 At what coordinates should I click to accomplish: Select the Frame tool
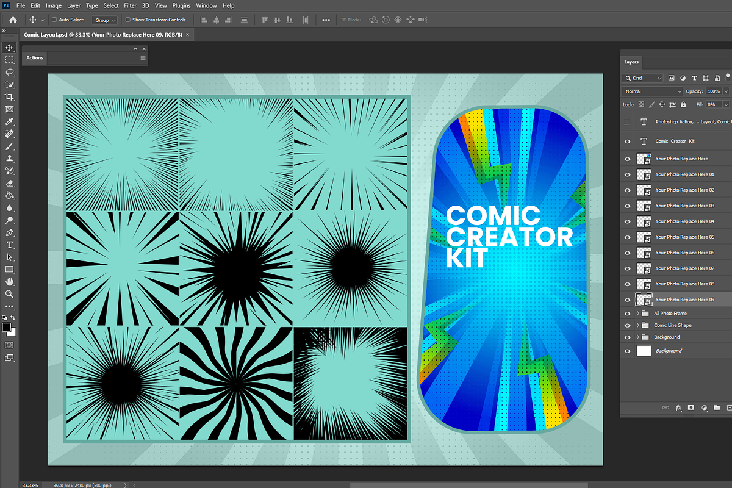click(x=9, y=109)
